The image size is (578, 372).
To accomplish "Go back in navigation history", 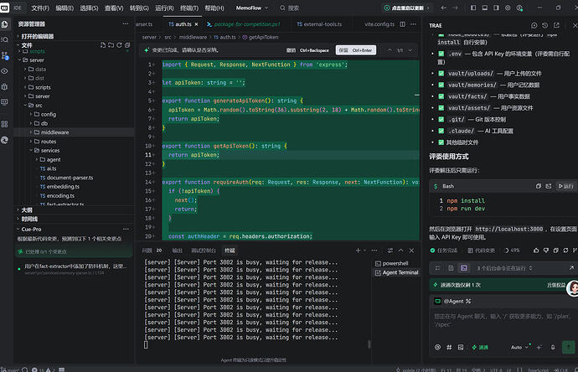I will tap(443, 8).
